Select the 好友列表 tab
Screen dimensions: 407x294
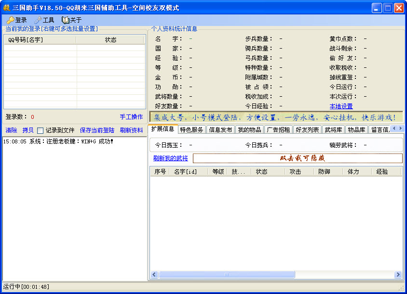[x=307, y=129]
